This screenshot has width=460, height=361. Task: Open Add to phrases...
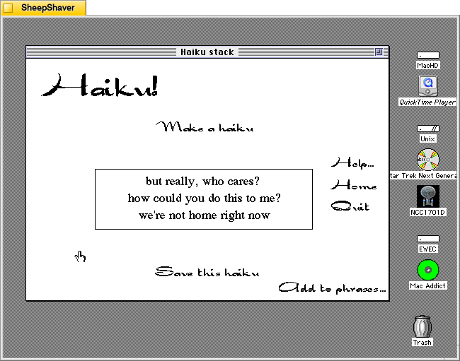(x=332, y=288)
